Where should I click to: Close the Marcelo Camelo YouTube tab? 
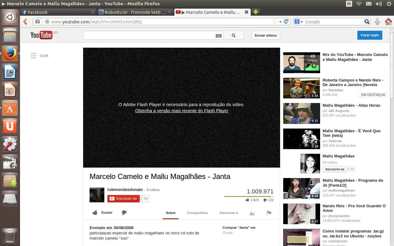pyautogui.click(x=246, y=12)
